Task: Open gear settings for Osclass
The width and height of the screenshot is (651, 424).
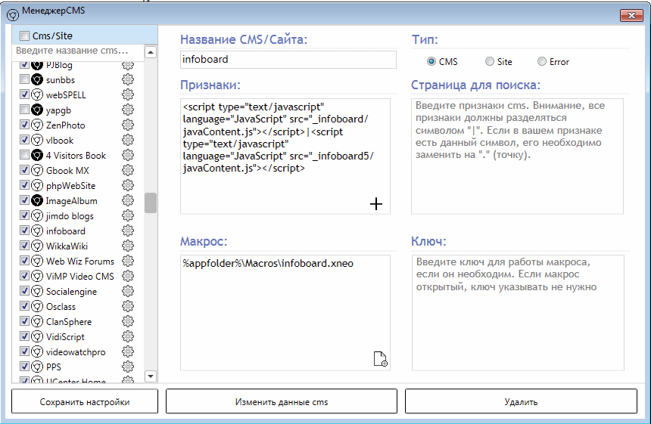Action: (128, 306)
